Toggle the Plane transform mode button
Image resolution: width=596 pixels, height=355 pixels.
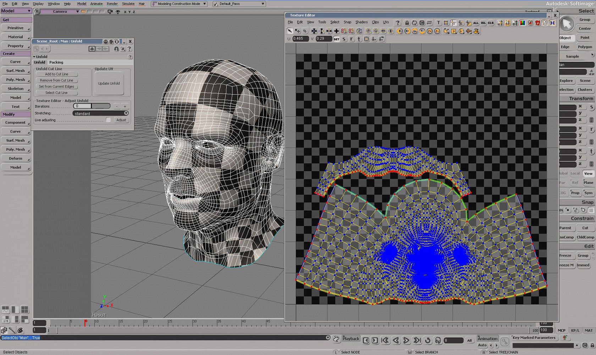[588, 183]
